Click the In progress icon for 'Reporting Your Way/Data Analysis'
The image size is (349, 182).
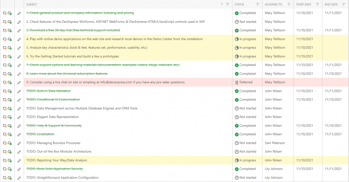(237, 160)
